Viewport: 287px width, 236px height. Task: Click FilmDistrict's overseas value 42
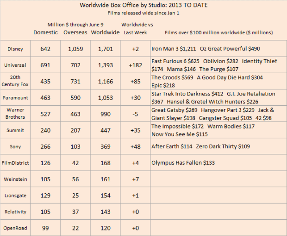coord(75,163)
